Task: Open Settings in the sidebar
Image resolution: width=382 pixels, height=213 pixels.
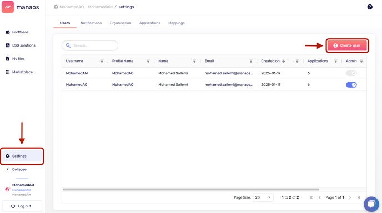Action: (x=22, y=156)
